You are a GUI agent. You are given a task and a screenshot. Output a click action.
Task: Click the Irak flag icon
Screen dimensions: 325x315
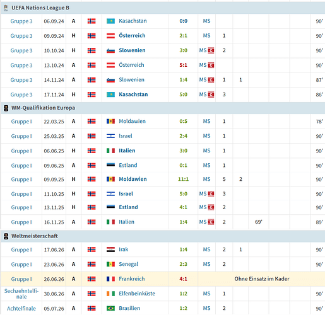click(110, 249)
